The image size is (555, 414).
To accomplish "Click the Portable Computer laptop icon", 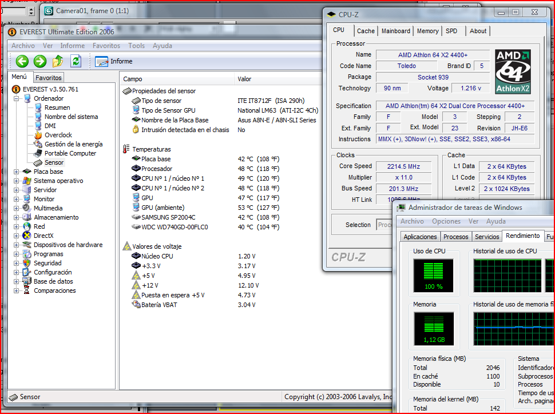I will [x=38, y=154].
